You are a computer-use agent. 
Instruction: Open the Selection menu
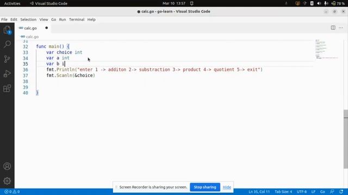pyautogui.click(x=28, y=19)
